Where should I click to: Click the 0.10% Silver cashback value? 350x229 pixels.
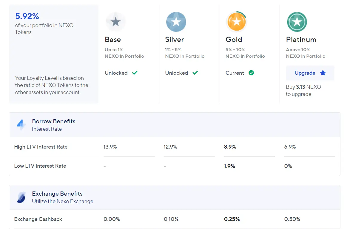point(171,219)
